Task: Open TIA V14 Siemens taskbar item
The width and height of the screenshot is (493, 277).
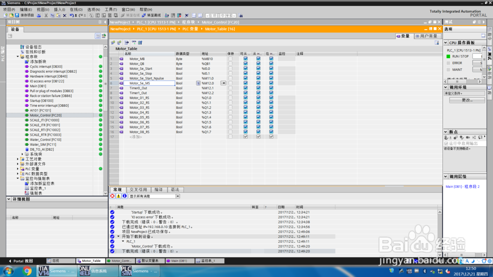Action: [56, 271]
